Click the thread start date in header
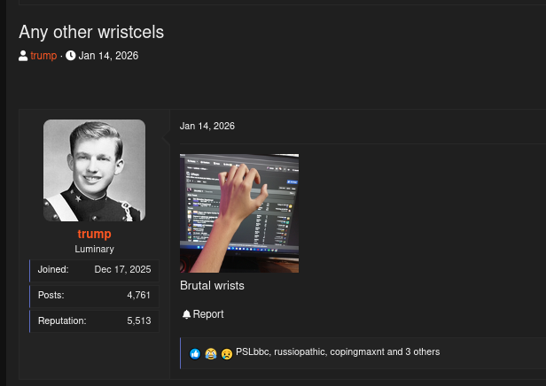Screen dimensions: 546x386 pos(108,56)
